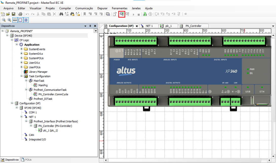Collapse the Task Configuration node

[x=22, y=76]
